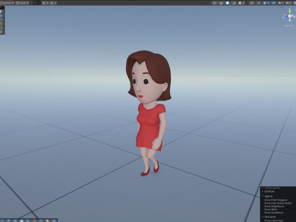
Task: Open the Local handle rotation dropdown
Action: pyautogui.click(x=22, y=3)
